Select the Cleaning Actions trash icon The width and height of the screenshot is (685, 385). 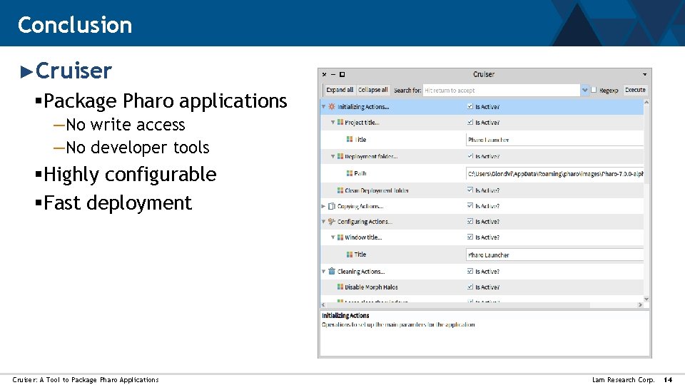332,272
